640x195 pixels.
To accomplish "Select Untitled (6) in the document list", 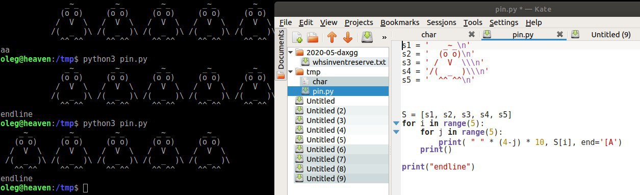I will (326, 150).
